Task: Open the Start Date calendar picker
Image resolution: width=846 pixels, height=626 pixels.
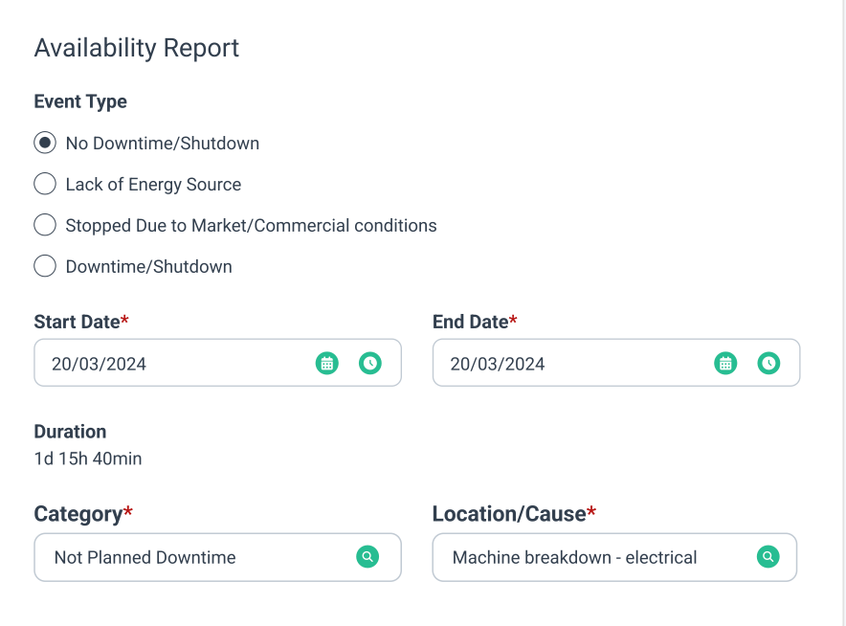Action: point(326,363)
